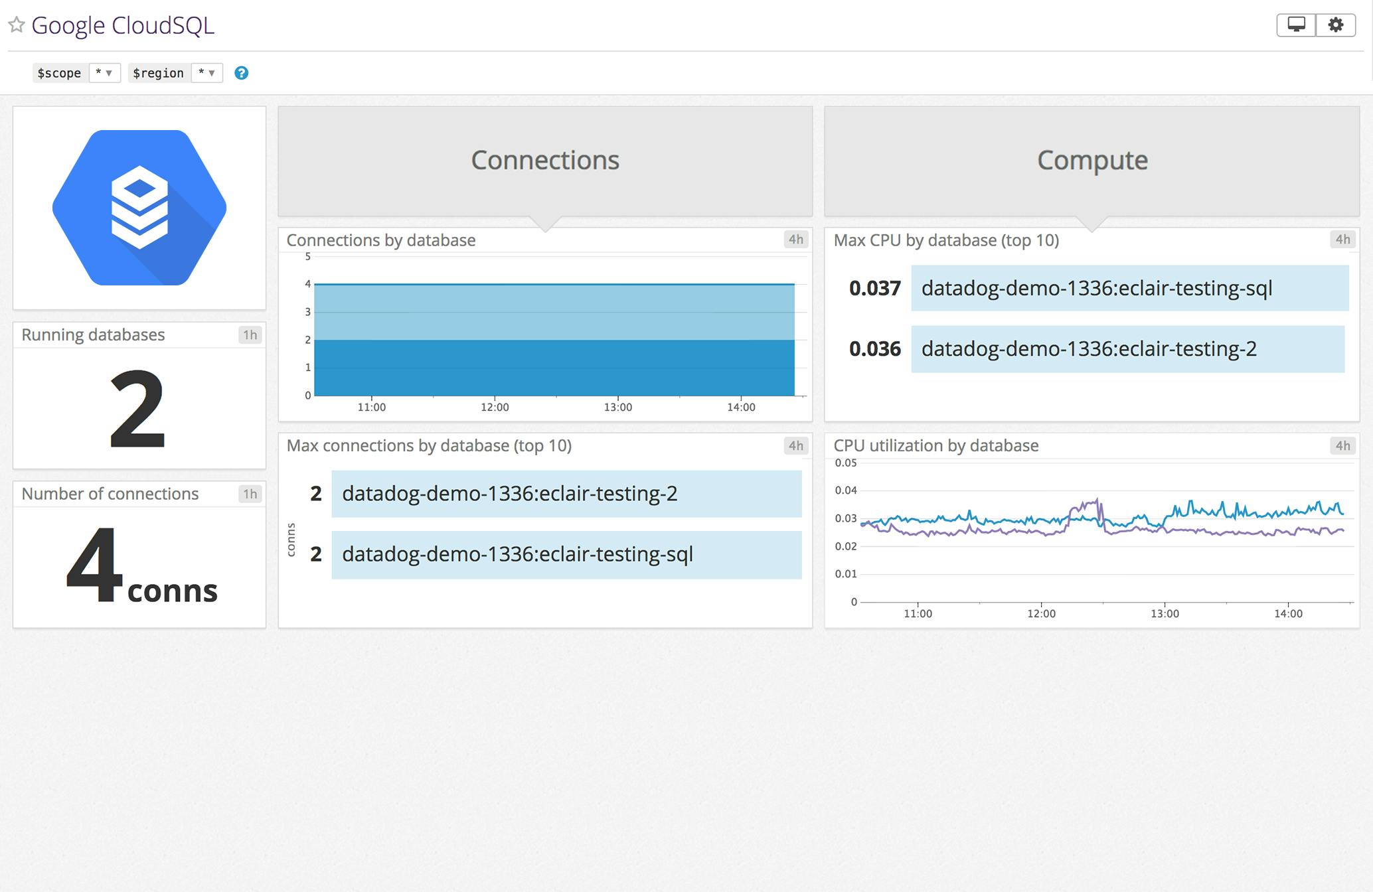Click the 4 conns value
Viewport: 1373px width, 892px height.
pyautogui.click(x=142, y=565)
